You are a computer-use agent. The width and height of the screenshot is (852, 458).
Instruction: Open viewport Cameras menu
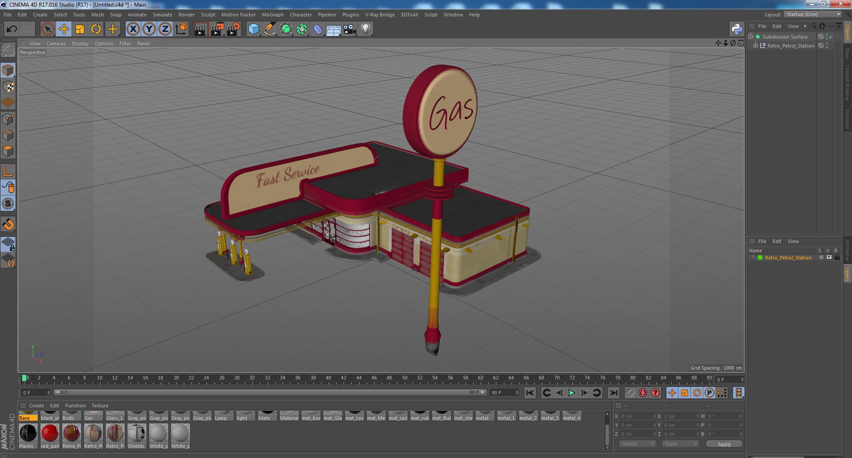56,44
